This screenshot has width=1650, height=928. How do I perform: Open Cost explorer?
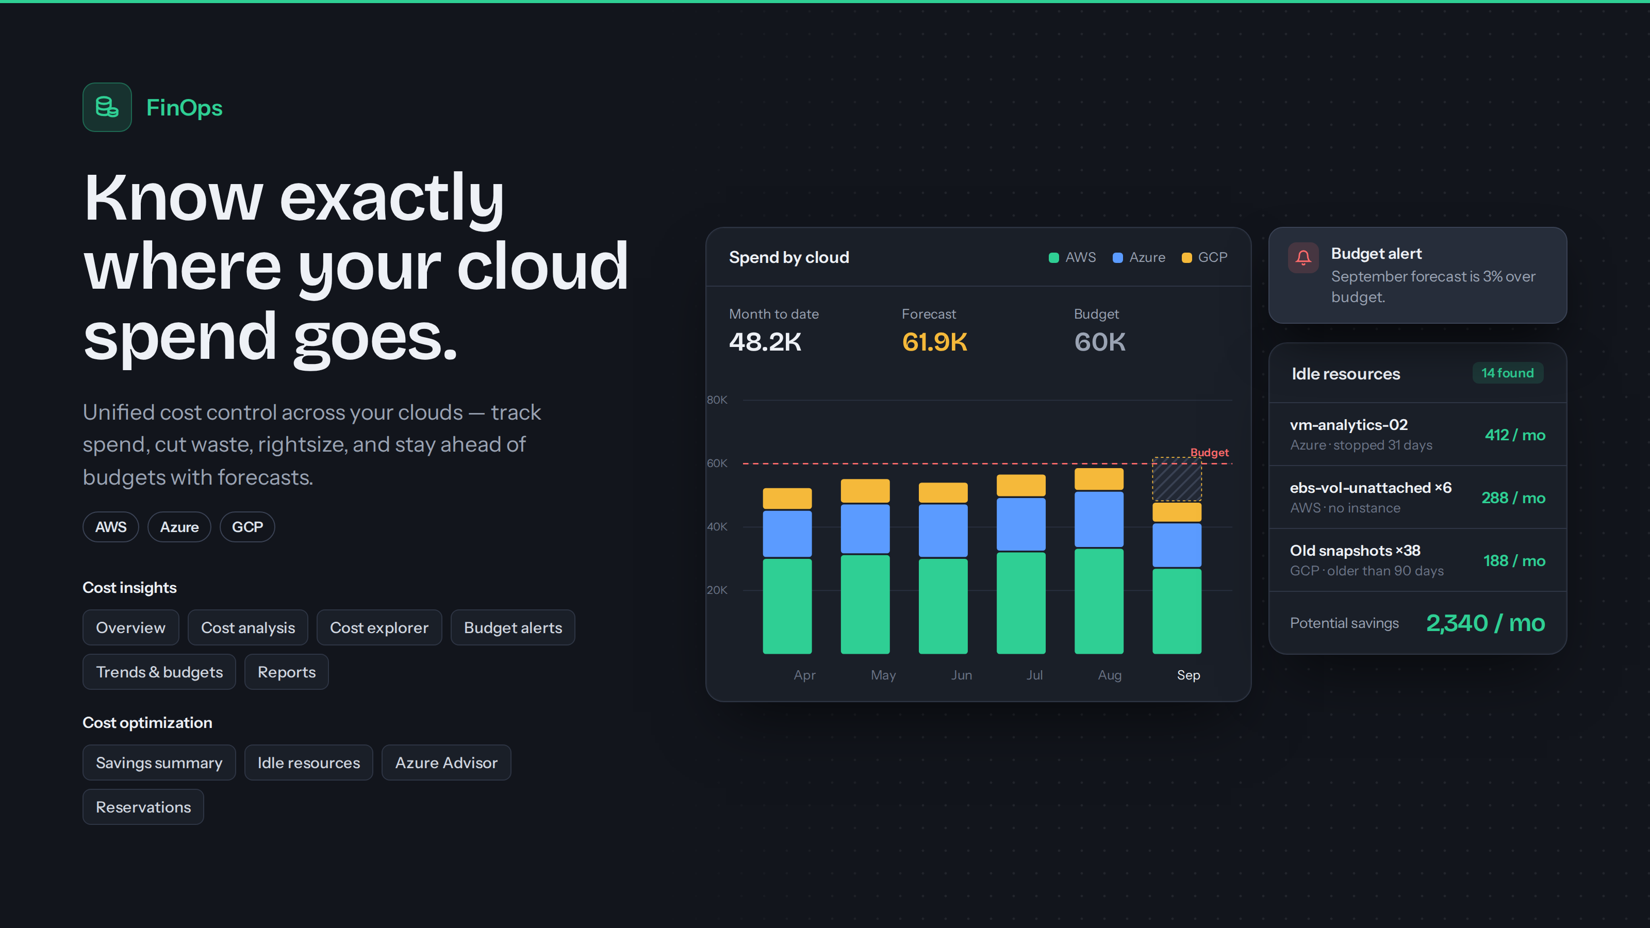[x=379, y=627]
